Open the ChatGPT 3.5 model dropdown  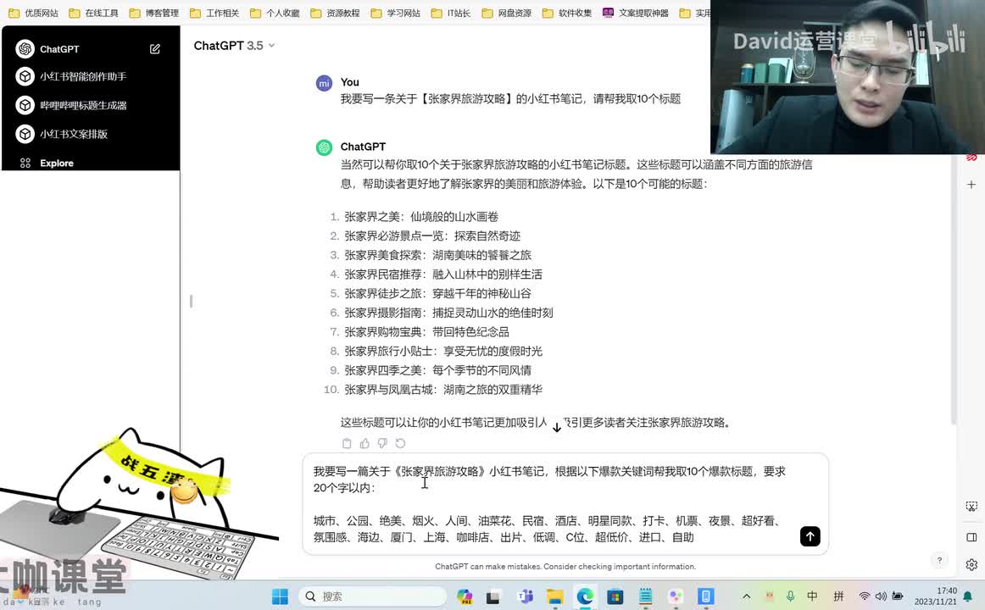pyautogui.click(x=234, y=46)
